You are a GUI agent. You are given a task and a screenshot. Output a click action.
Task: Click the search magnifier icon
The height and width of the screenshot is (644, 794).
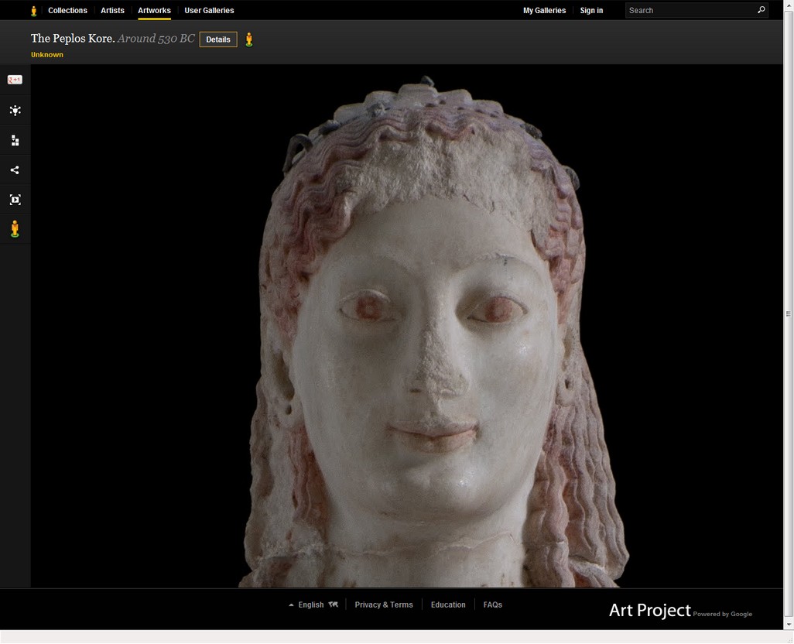[761, 10]
